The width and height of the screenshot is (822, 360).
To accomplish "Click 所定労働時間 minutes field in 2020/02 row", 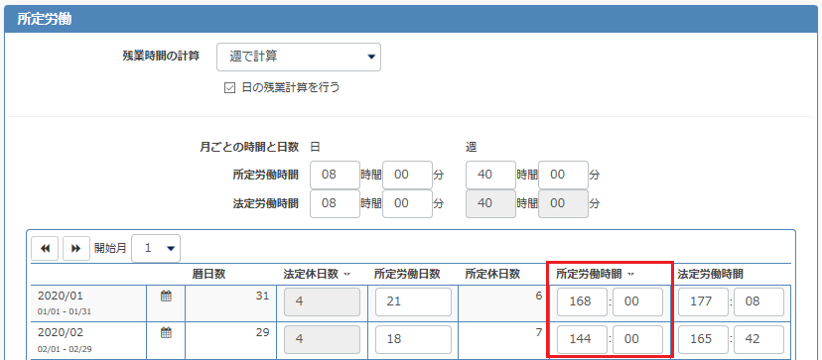I will pos(637,339).
